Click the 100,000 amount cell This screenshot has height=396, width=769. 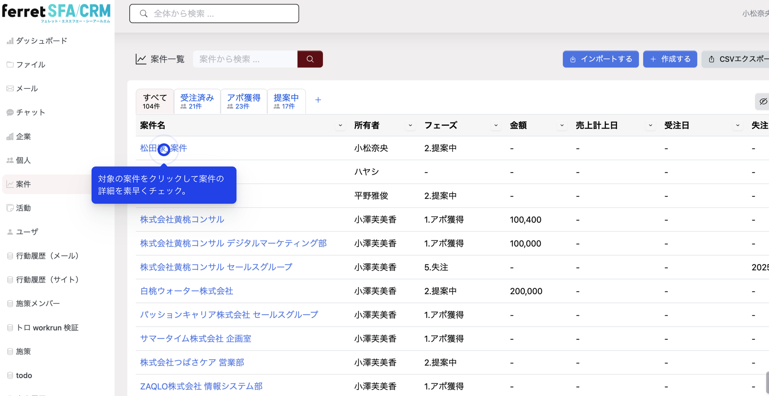click(525, 243)
